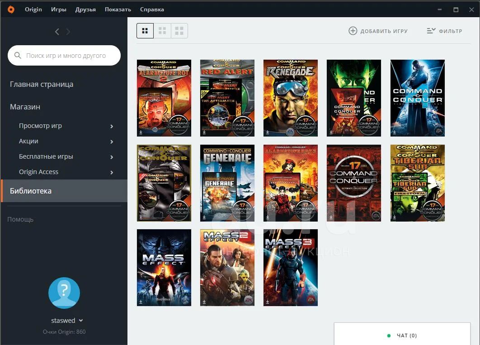The image size is (480, 345).
Task: Click download icon on Alarmstufe Rot 3
Action: tap(268, 217)
